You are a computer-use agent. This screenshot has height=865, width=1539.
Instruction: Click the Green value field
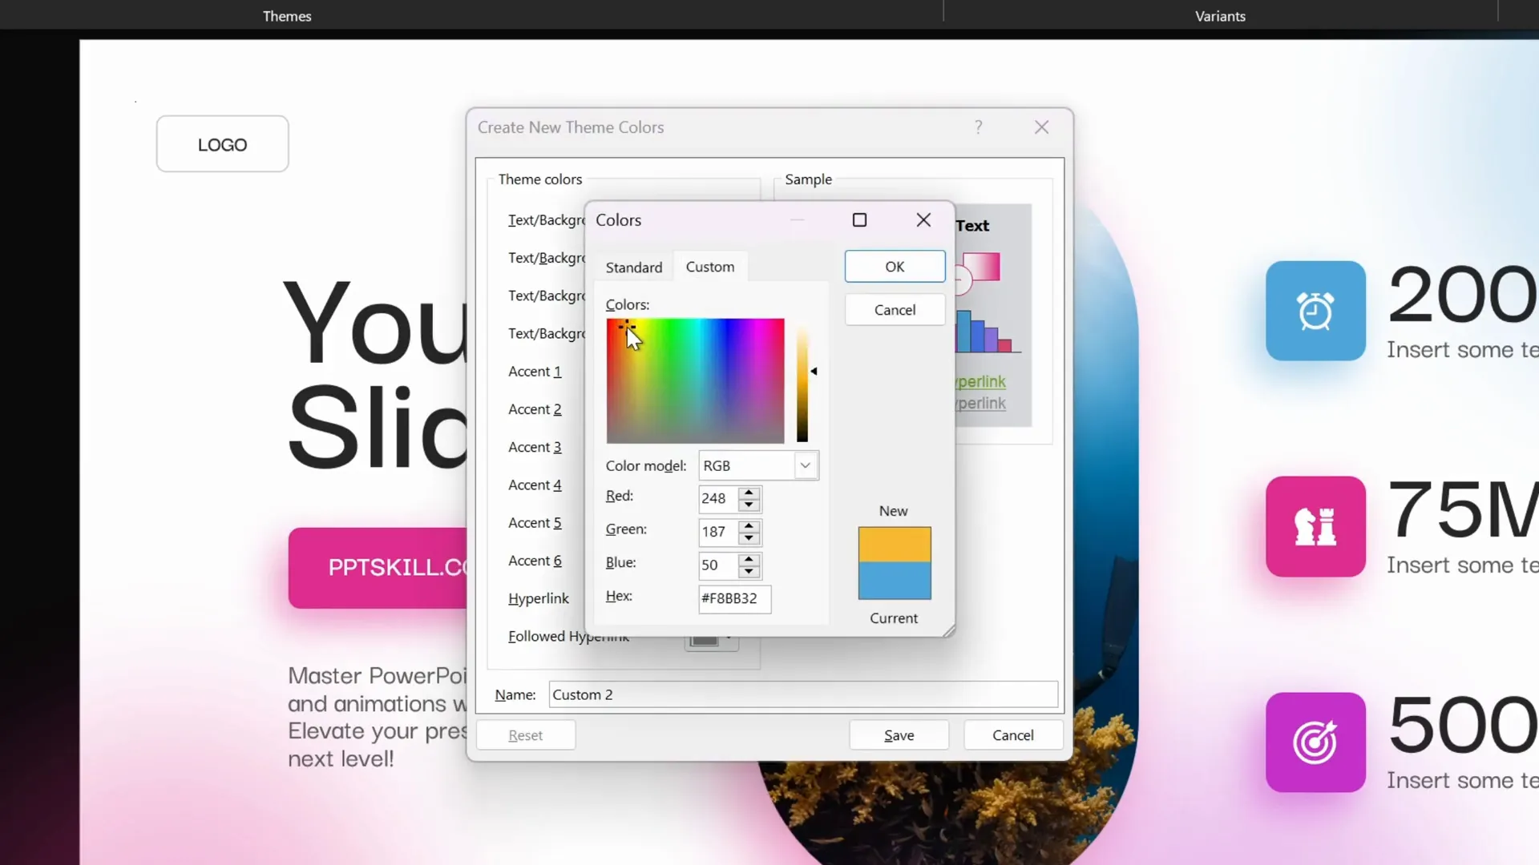[x=718, y=532]
